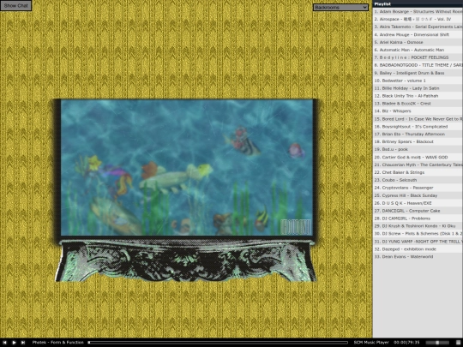Image resolution: width=463 pixels, height=347 pixels.
Task: Select 'Automatic Man - Automatic Man' track
Action: point(418,50)
